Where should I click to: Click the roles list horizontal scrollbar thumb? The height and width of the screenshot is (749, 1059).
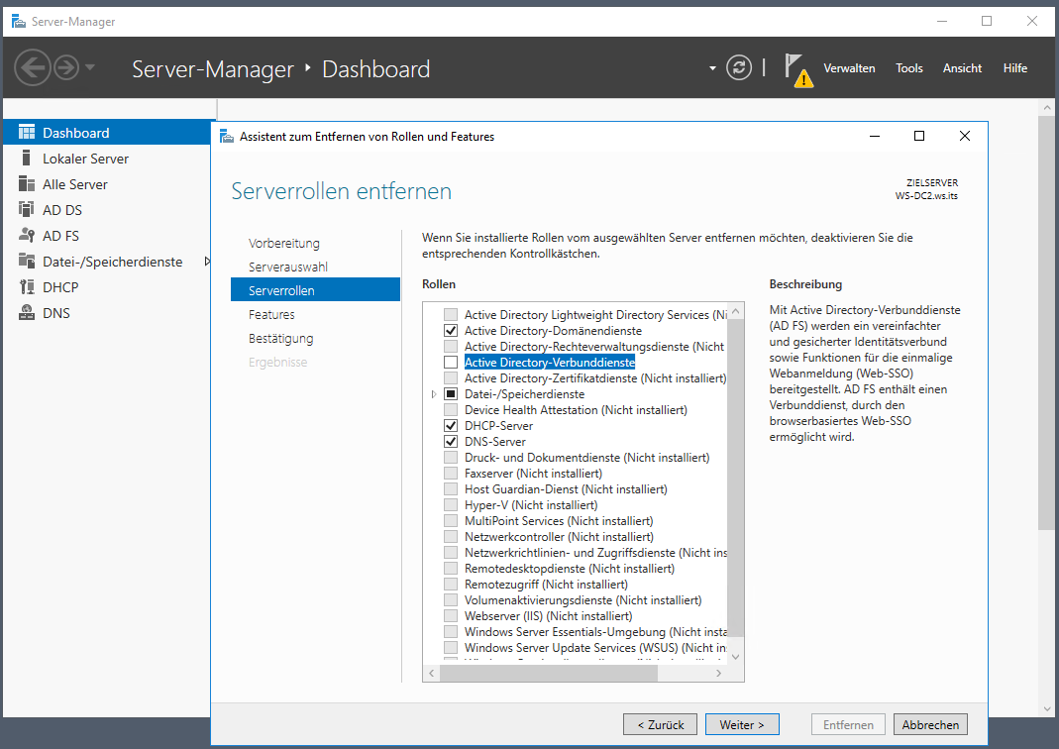pyautogui.click(x=549, y=674)
